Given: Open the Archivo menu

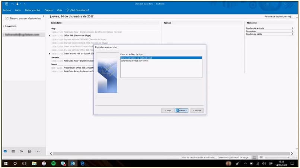Looking at the screenshot, I should pos(7,10).
